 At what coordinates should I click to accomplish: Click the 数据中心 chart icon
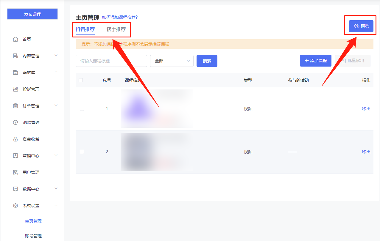[15, 189]
